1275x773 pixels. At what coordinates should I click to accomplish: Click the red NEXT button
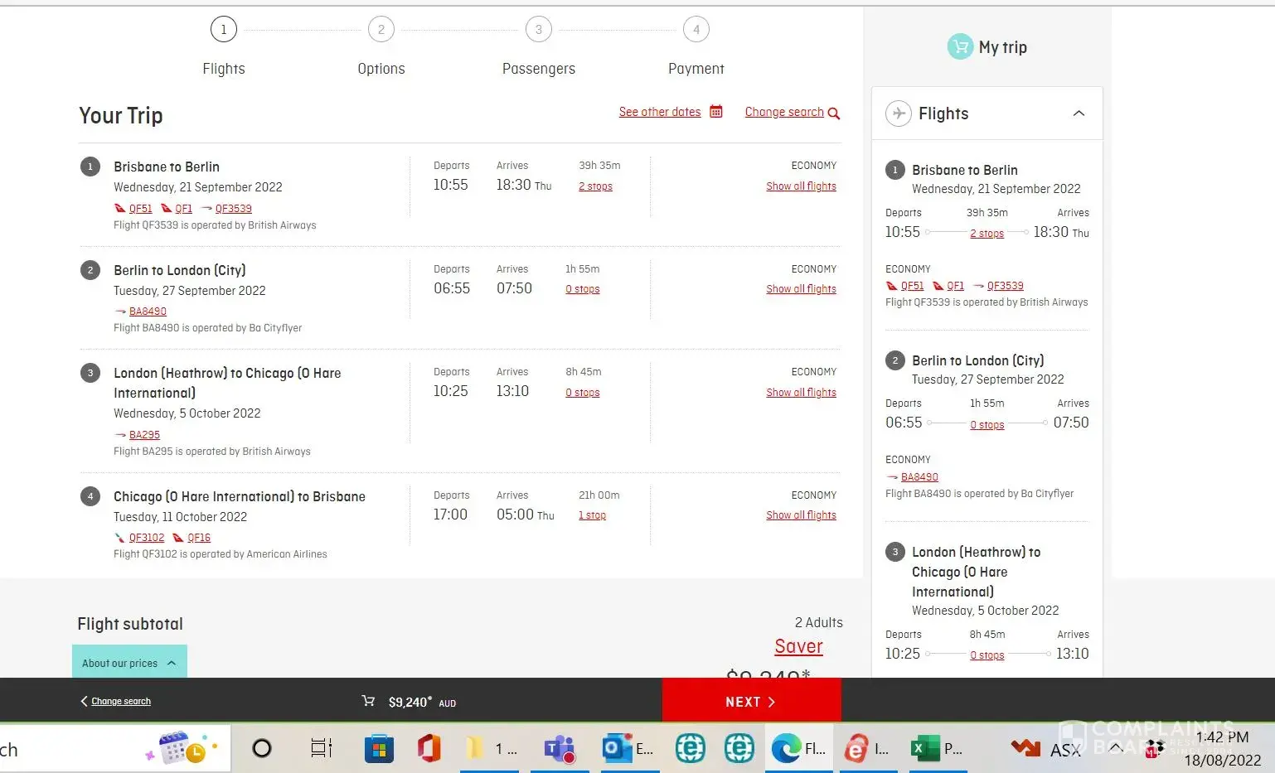coord(751,701)
